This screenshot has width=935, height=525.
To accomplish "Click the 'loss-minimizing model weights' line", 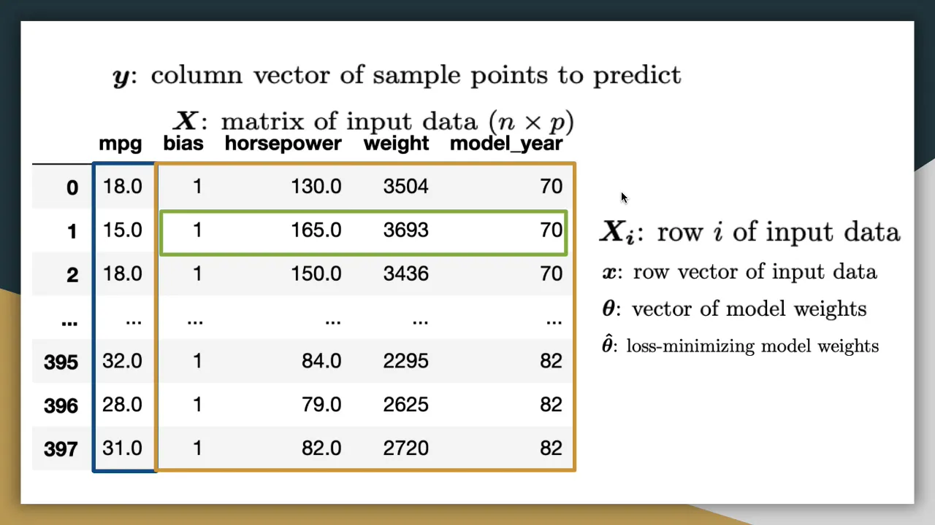I will pos(740,346).
